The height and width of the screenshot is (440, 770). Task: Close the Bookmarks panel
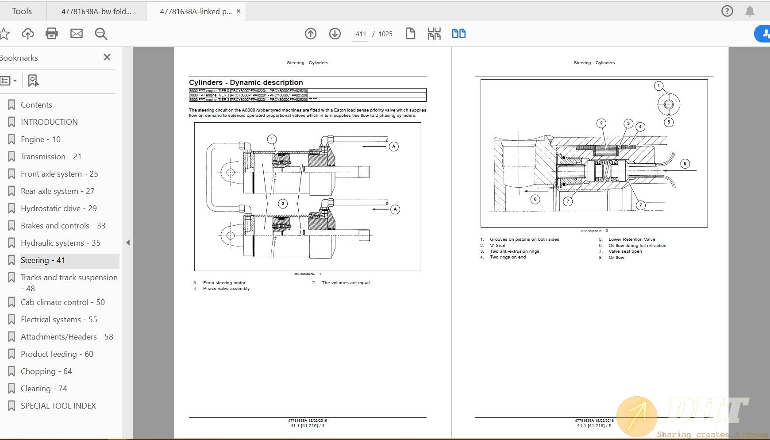point(107,57)
